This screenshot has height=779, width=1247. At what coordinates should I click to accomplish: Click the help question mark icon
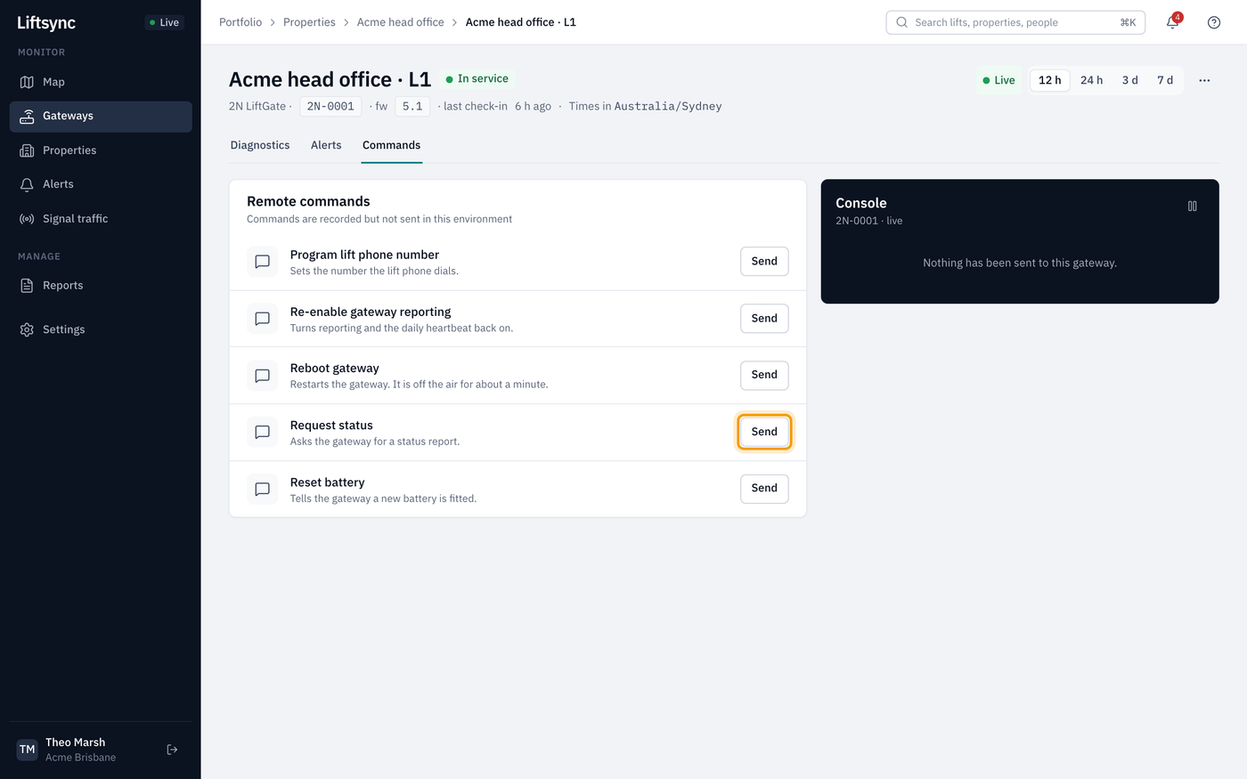click(x=1214, y=22)
